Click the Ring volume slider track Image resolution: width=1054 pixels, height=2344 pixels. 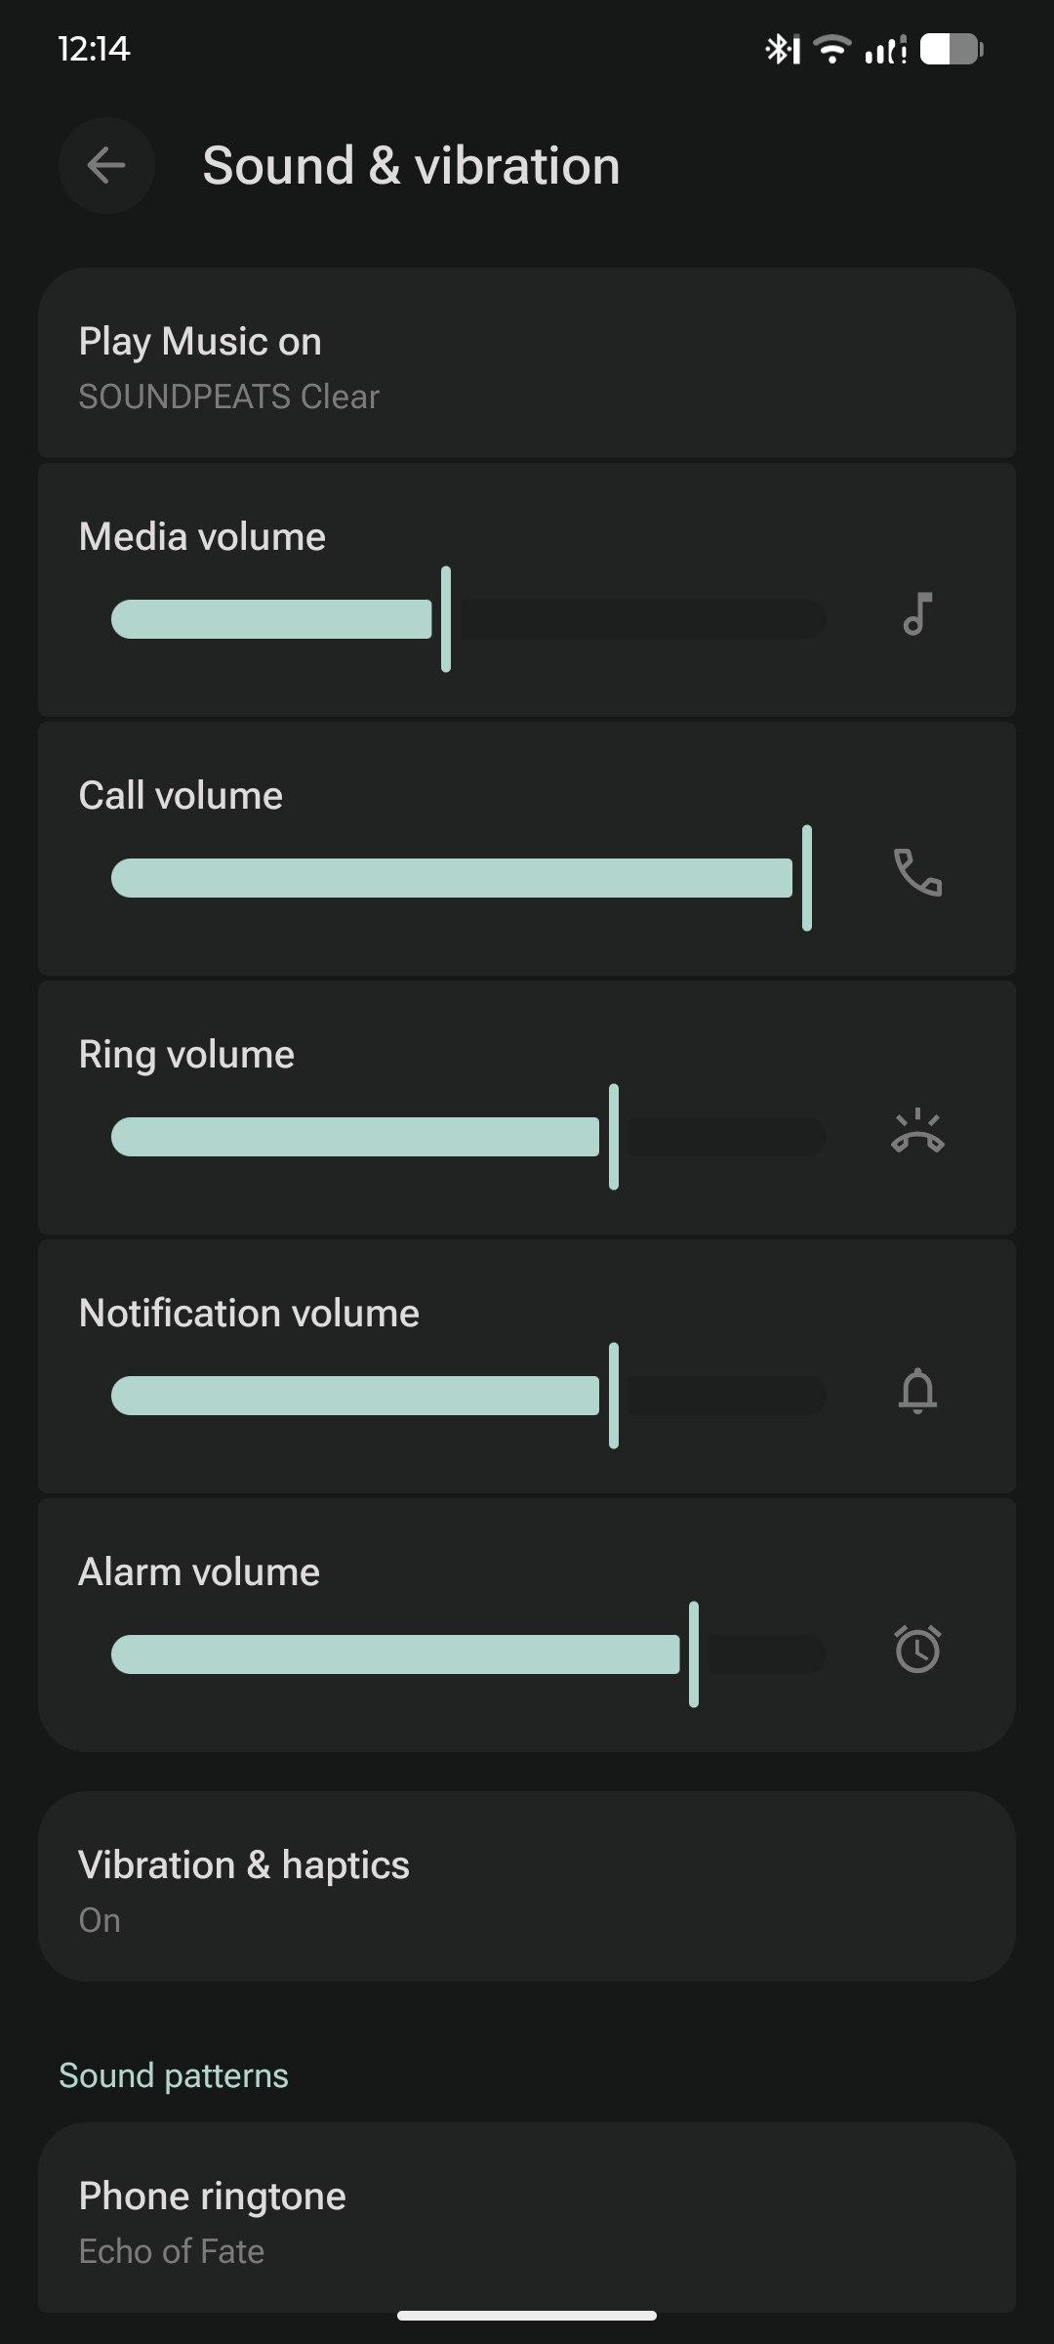pos(468,1137)
